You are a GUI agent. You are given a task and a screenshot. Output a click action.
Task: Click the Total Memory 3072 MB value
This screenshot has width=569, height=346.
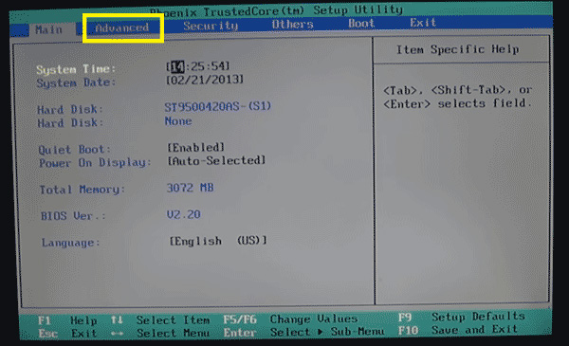(x=190, y=188)
